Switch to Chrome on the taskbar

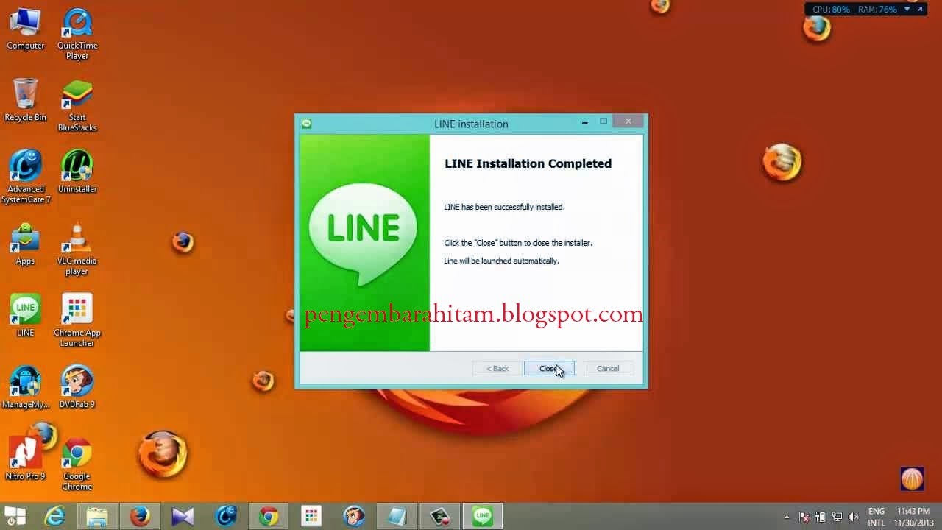click(269, 516)
